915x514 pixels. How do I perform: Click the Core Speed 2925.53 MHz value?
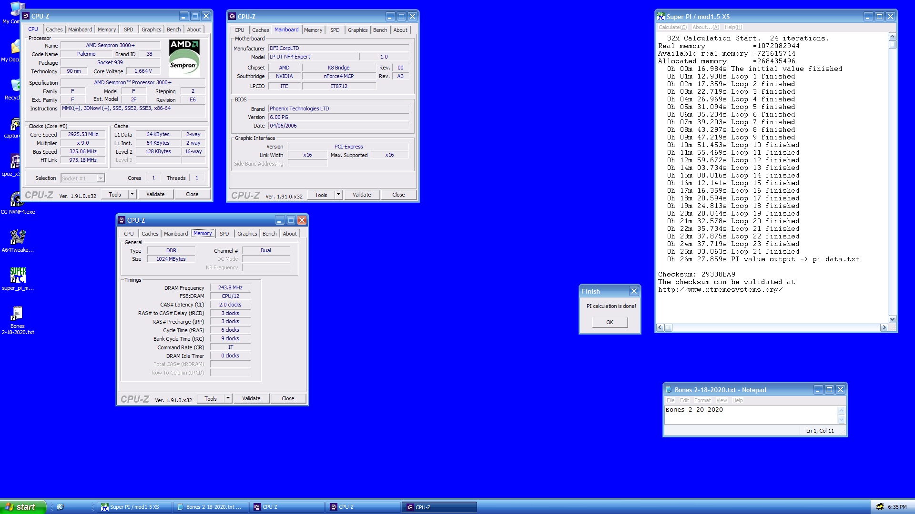(x=83, y=135)
